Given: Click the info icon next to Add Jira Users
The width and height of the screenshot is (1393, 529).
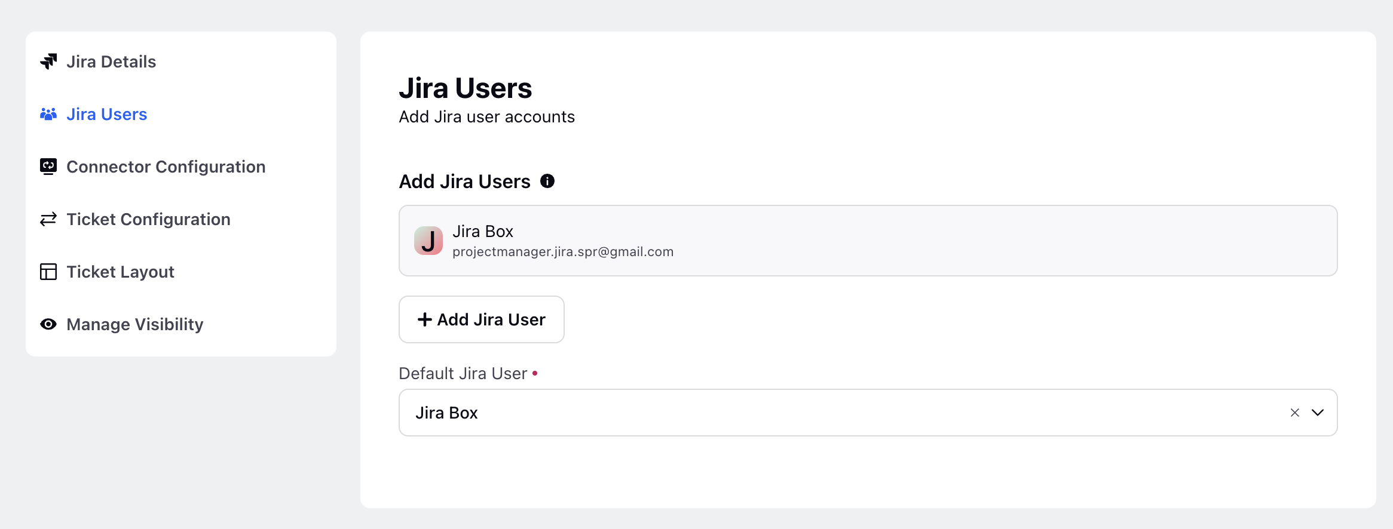Looking at the screenshot, I should tap(547, 181).
